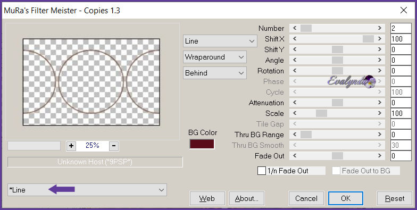417x210 pixels.
Task: Enable 1/n Fade Out checkbox
Action: pos(262,171)
